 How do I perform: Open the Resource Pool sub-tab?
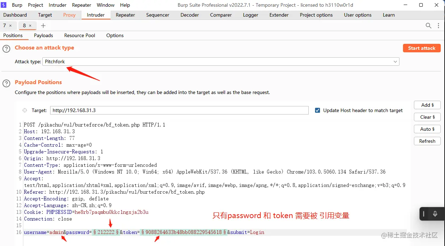click(x=79, y=35)
